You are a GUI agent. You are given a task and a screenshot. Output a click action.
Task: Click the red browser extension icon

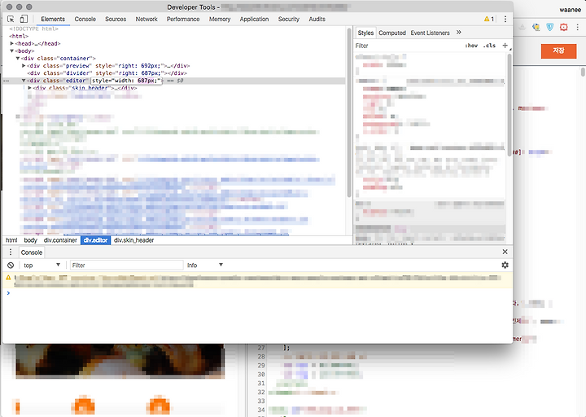563,27
